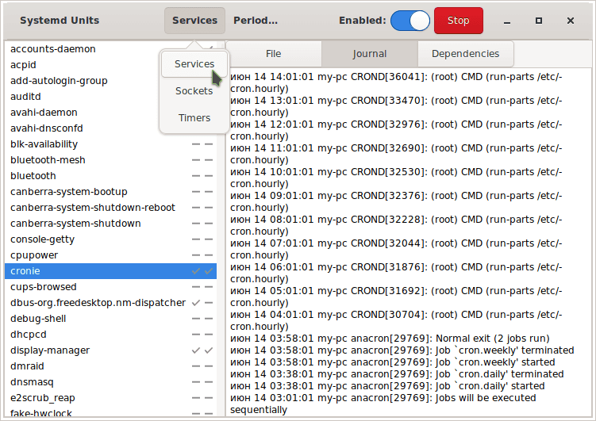Select canberra-system-bootup unit
The image size is (596, 421).
110,192
